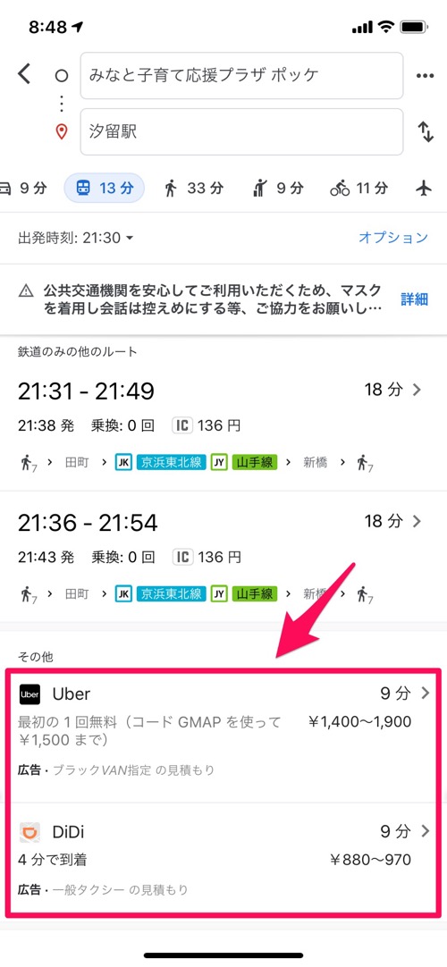The height and width of the screenshot is (967, 447).
Task: Open Uber ride option chevron
Action: [425, 694]
